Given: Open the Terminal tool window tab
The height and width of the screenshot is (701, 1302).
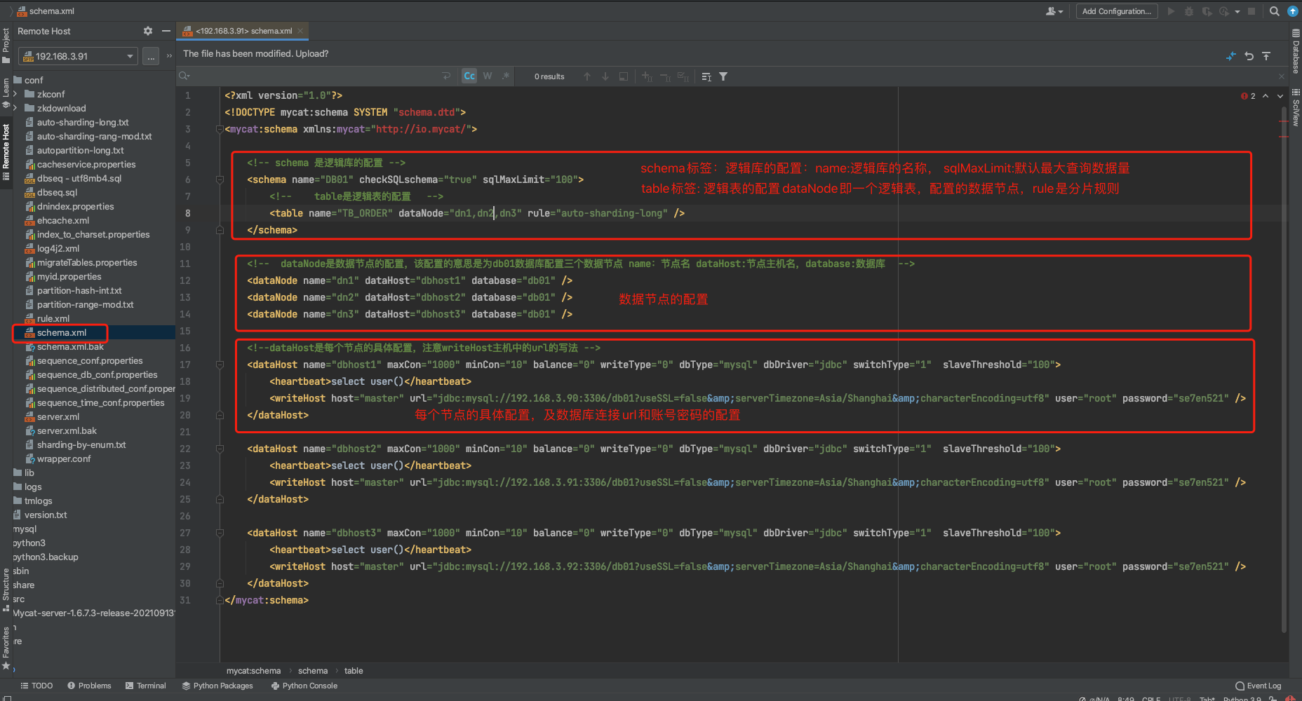Looking at the screenshot, I should pos(145,686).
